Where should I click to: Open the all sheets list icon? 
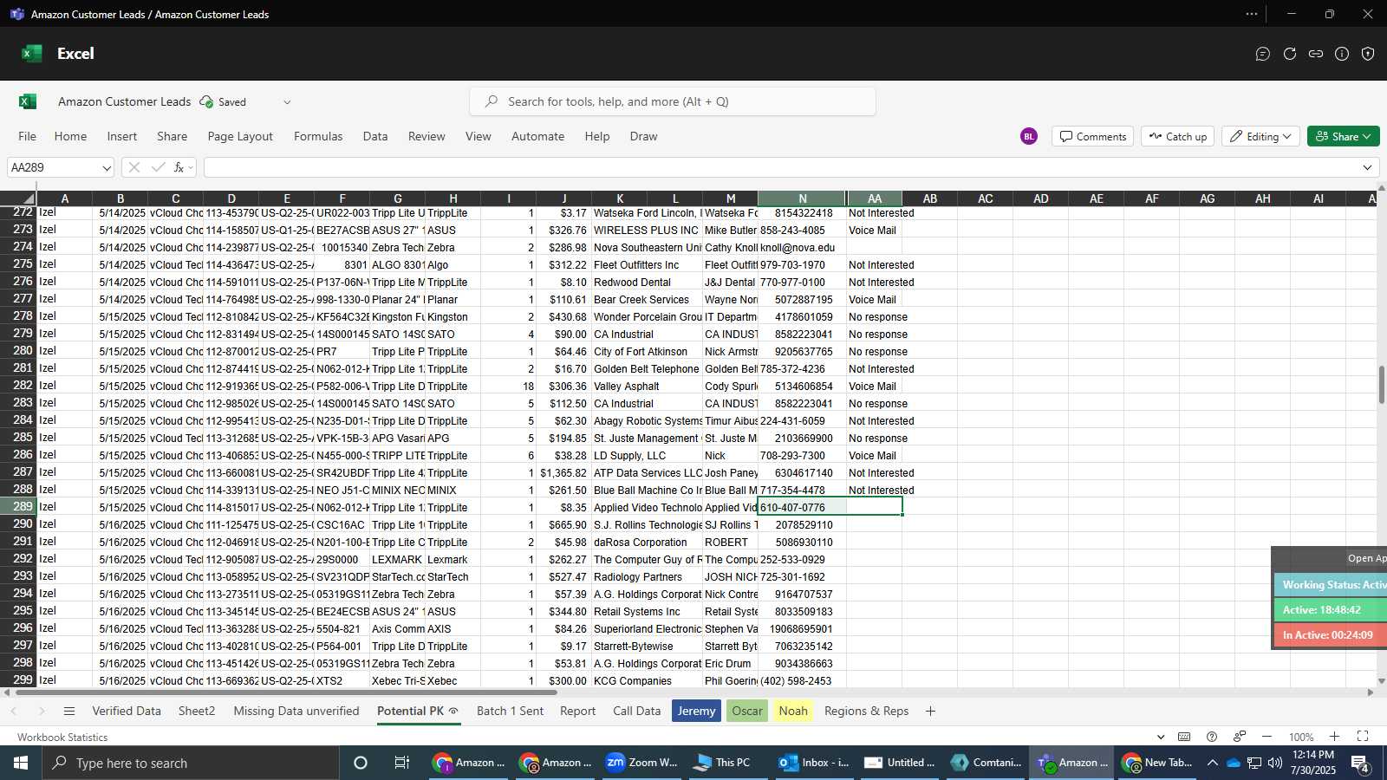(x=69, y=712)
